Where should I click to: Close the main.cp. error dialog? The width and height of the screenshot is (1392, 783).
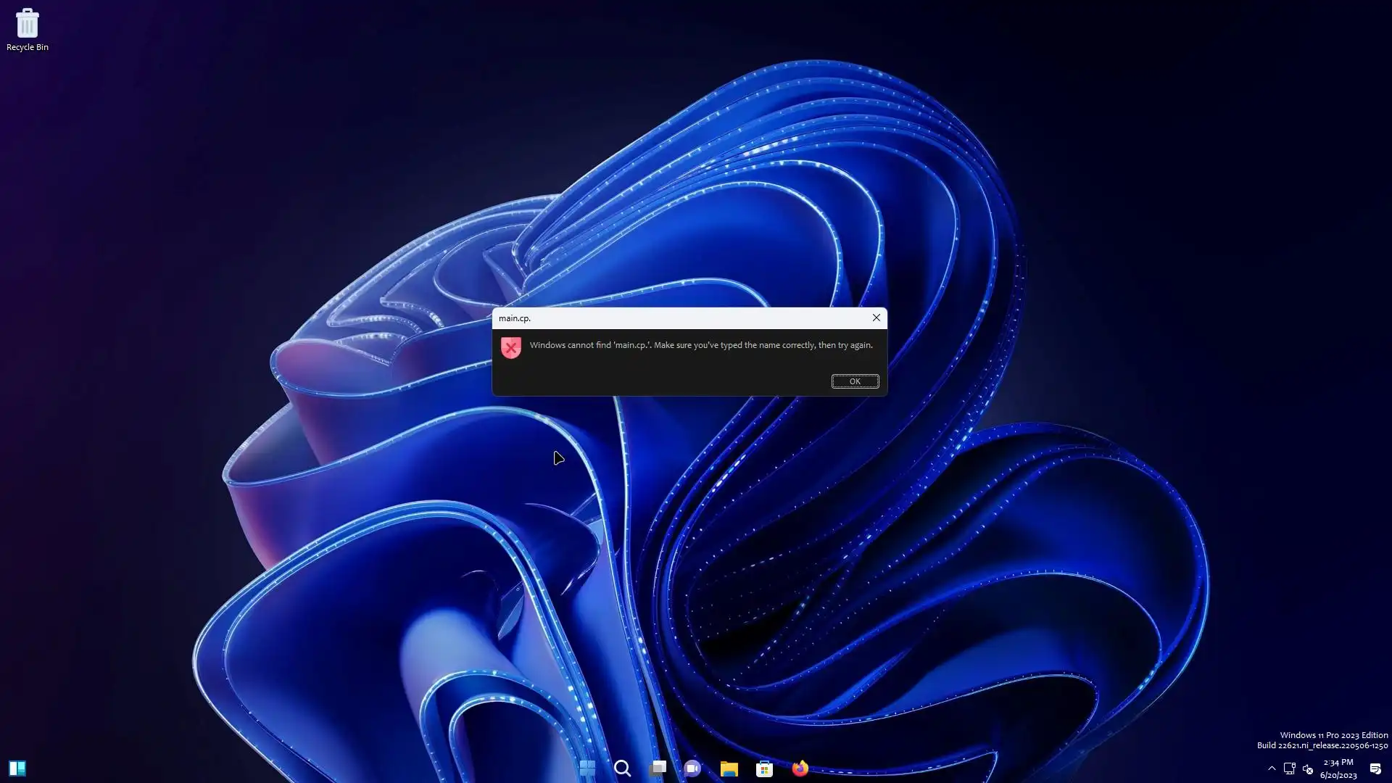click(x=876, y=318)
